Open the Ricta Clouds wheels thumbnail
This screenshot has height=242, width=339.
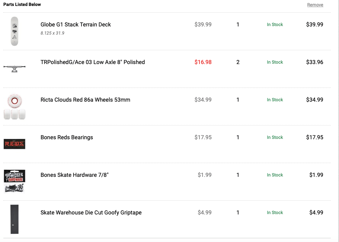tap(15, 106)
